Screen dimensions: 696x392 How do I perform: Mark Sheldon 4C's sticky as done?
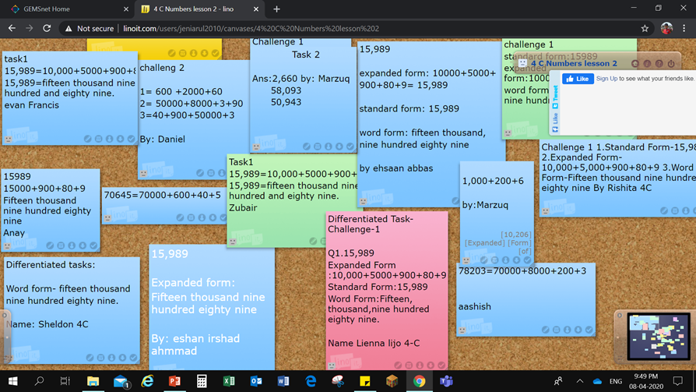point(133,358)
